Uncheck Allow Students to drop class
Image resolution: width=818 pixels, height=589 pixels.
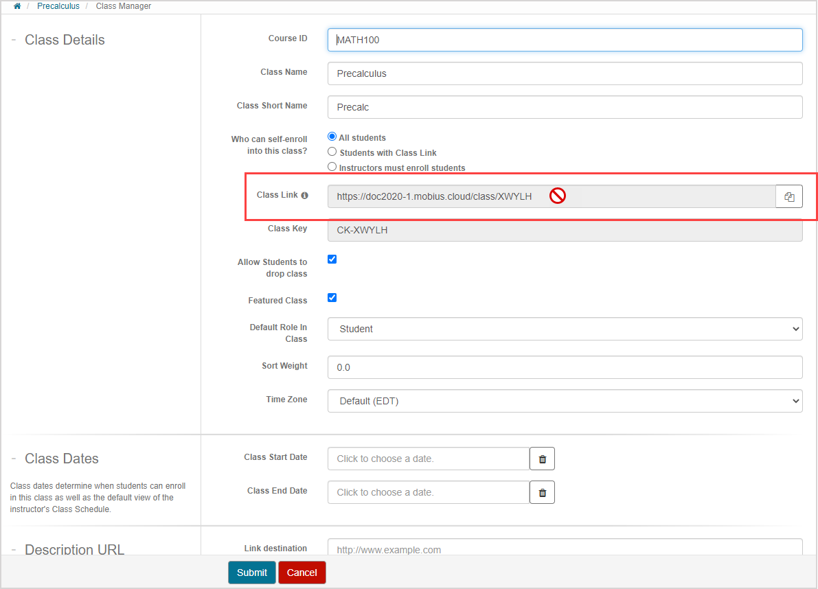click(x=332, y=259)
